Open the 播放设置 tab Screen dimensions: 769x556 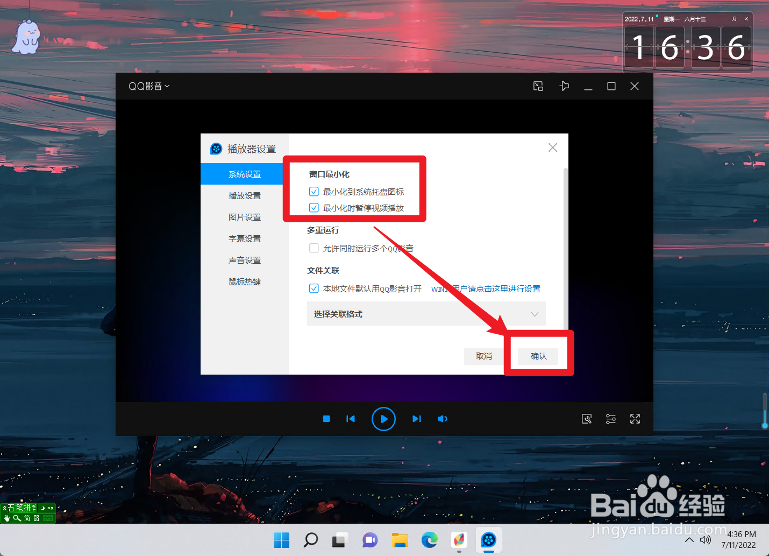tap(245, 195)
